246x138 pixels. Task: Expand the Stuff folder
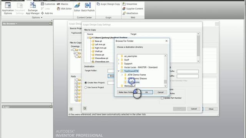click(x=119, y=60)
